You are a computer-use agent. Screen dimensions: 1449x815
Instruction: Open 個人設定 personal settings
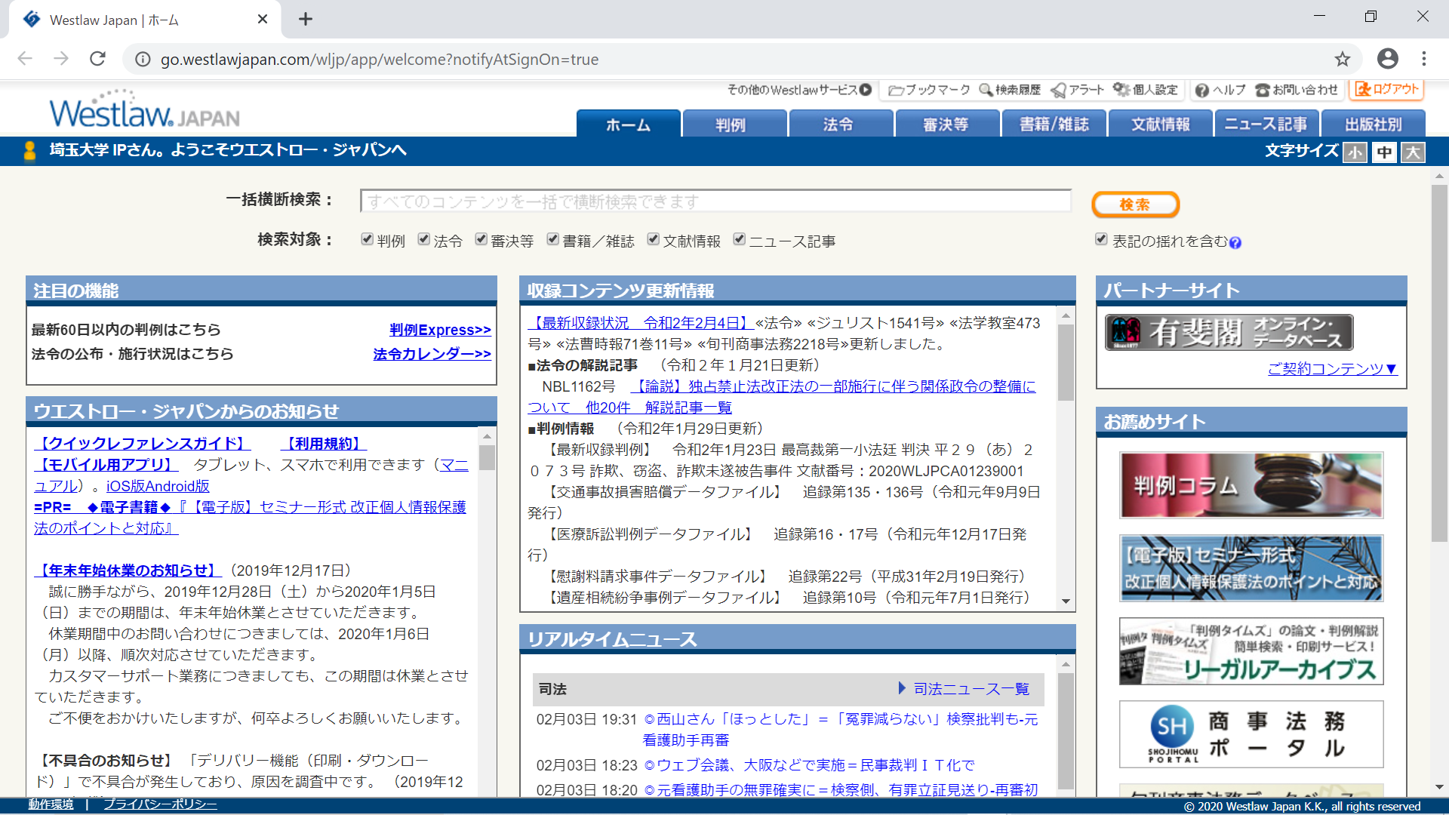(x=1146, y=90)
